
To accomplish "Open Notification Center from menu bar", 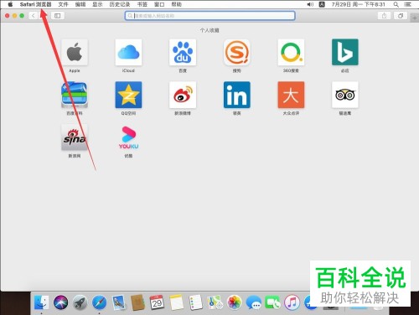I will click(408, 4).
